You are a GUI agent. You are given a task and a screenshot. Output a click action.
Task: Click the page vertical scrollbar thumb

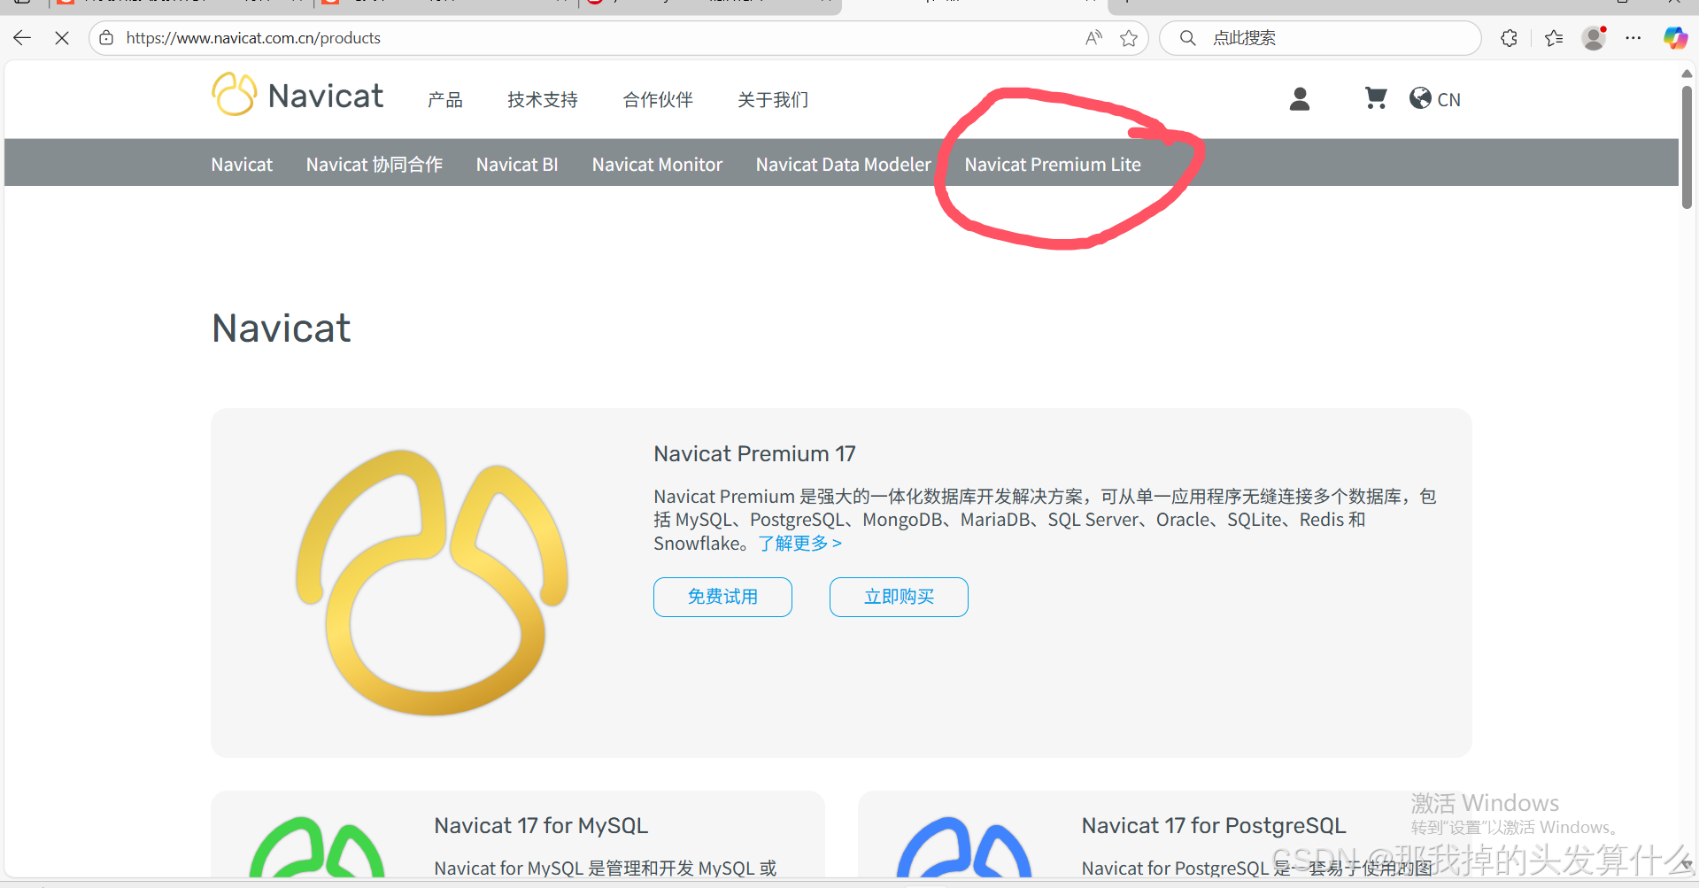pos(1687,147)
